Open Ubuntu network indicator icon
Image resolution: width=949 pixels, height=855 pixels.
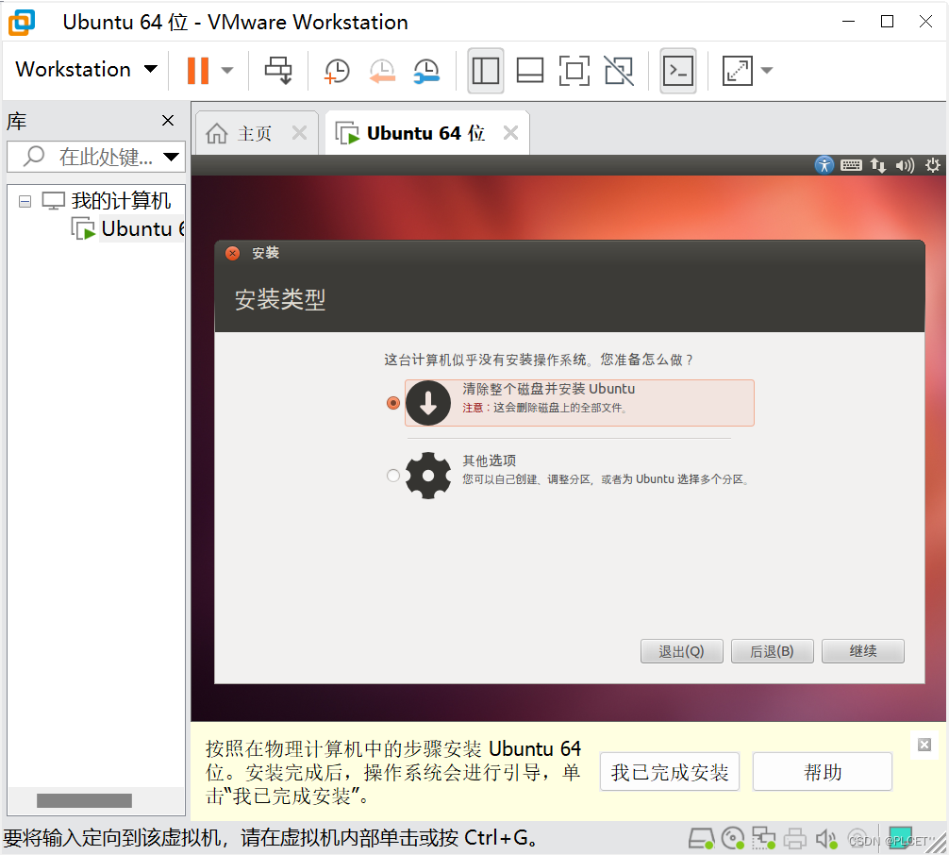pyautogui.click(x=878, y=165)
